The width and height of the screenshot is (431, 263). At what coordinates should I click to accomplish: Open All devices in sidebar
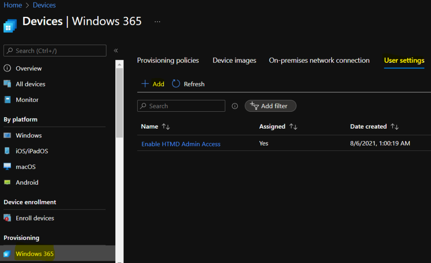click(x=30, y=84)
